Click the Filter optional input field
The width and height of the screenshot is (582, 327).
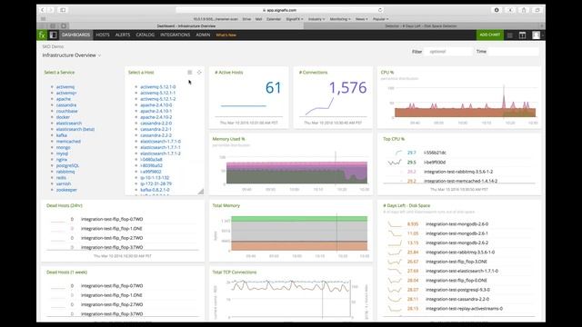[x=448, y=52]
